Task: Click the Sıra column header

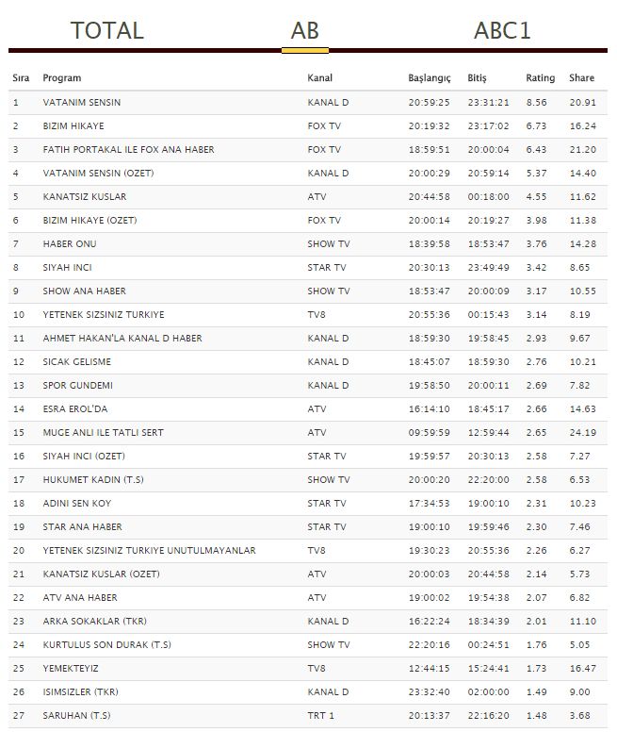Action: pos(21,78)
